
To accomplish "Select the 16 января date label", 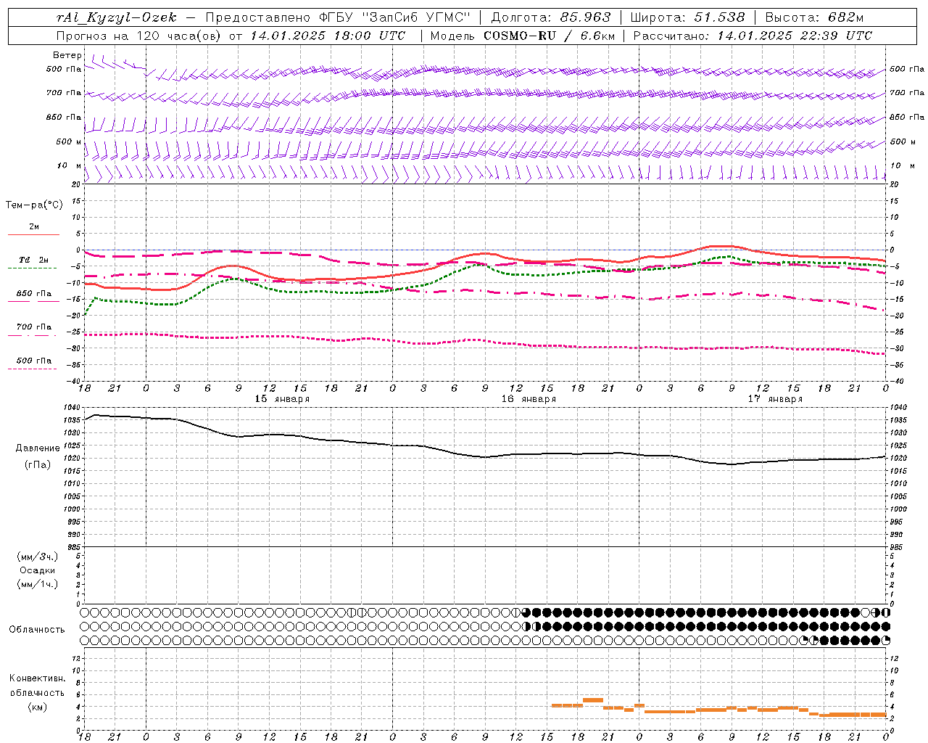I will coord(529,399).
